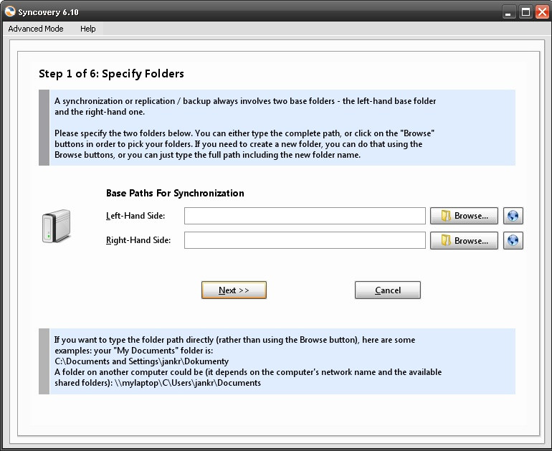
Task: Click the Right-Hand Side path field
Action: 305,240
